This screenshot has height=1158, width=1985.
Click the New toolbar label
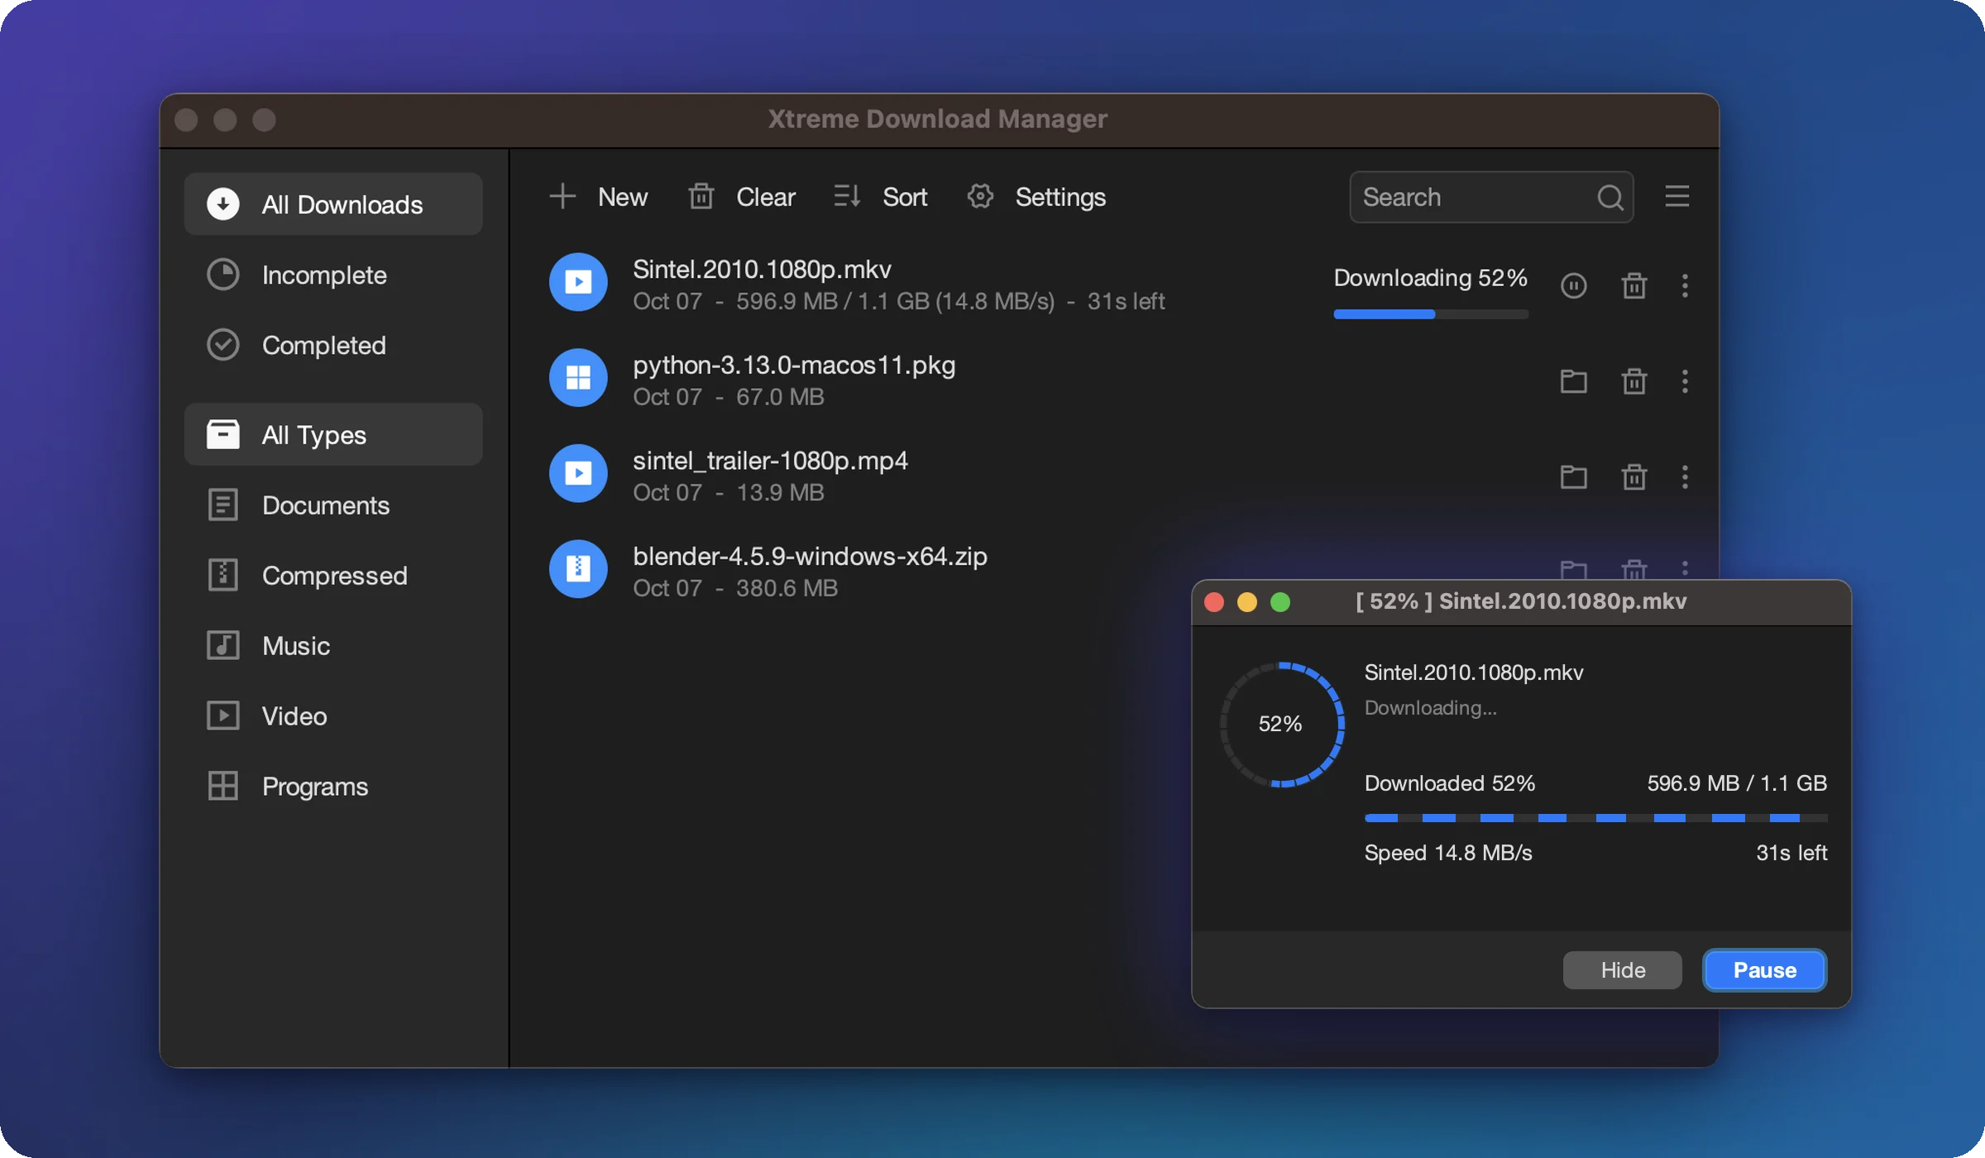[623, 197]
